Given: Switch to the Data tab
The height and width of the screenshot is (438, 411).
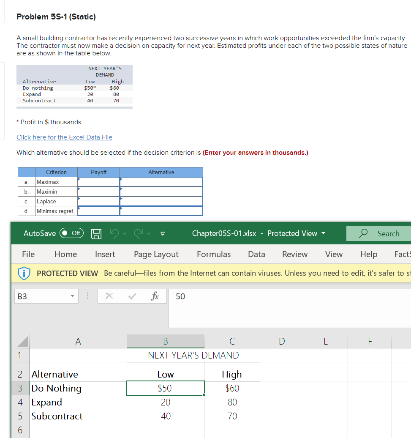Looking at the screenshot, I should [256, 254].
